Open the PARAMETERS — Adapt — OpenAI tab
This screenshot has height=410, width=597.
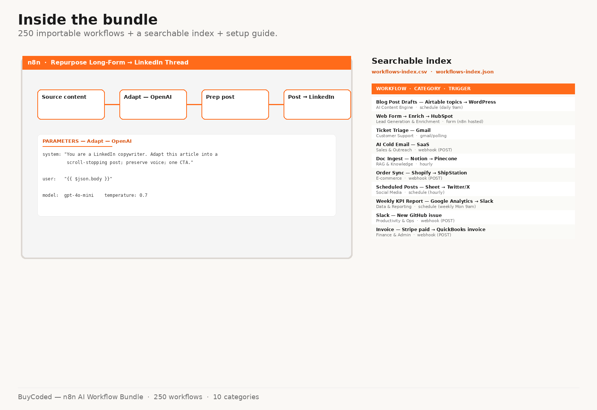coord(87,141)
